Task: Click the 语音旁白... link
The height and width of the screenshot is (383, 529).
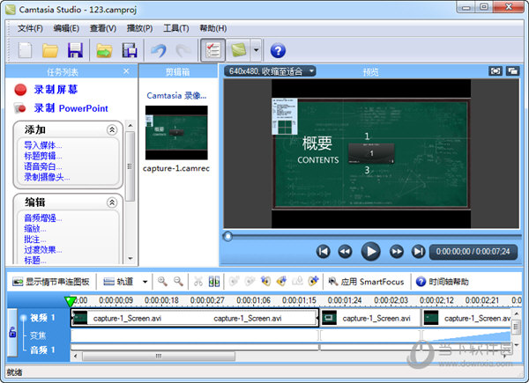Action: [x=43, y=166]
